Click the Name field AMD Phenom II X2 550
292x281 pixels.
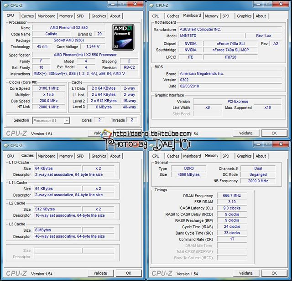[x=69, y=28]
